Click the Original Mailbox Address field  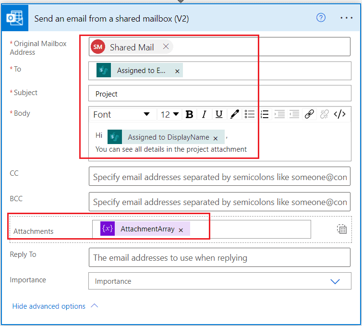(x=219, y=47)
